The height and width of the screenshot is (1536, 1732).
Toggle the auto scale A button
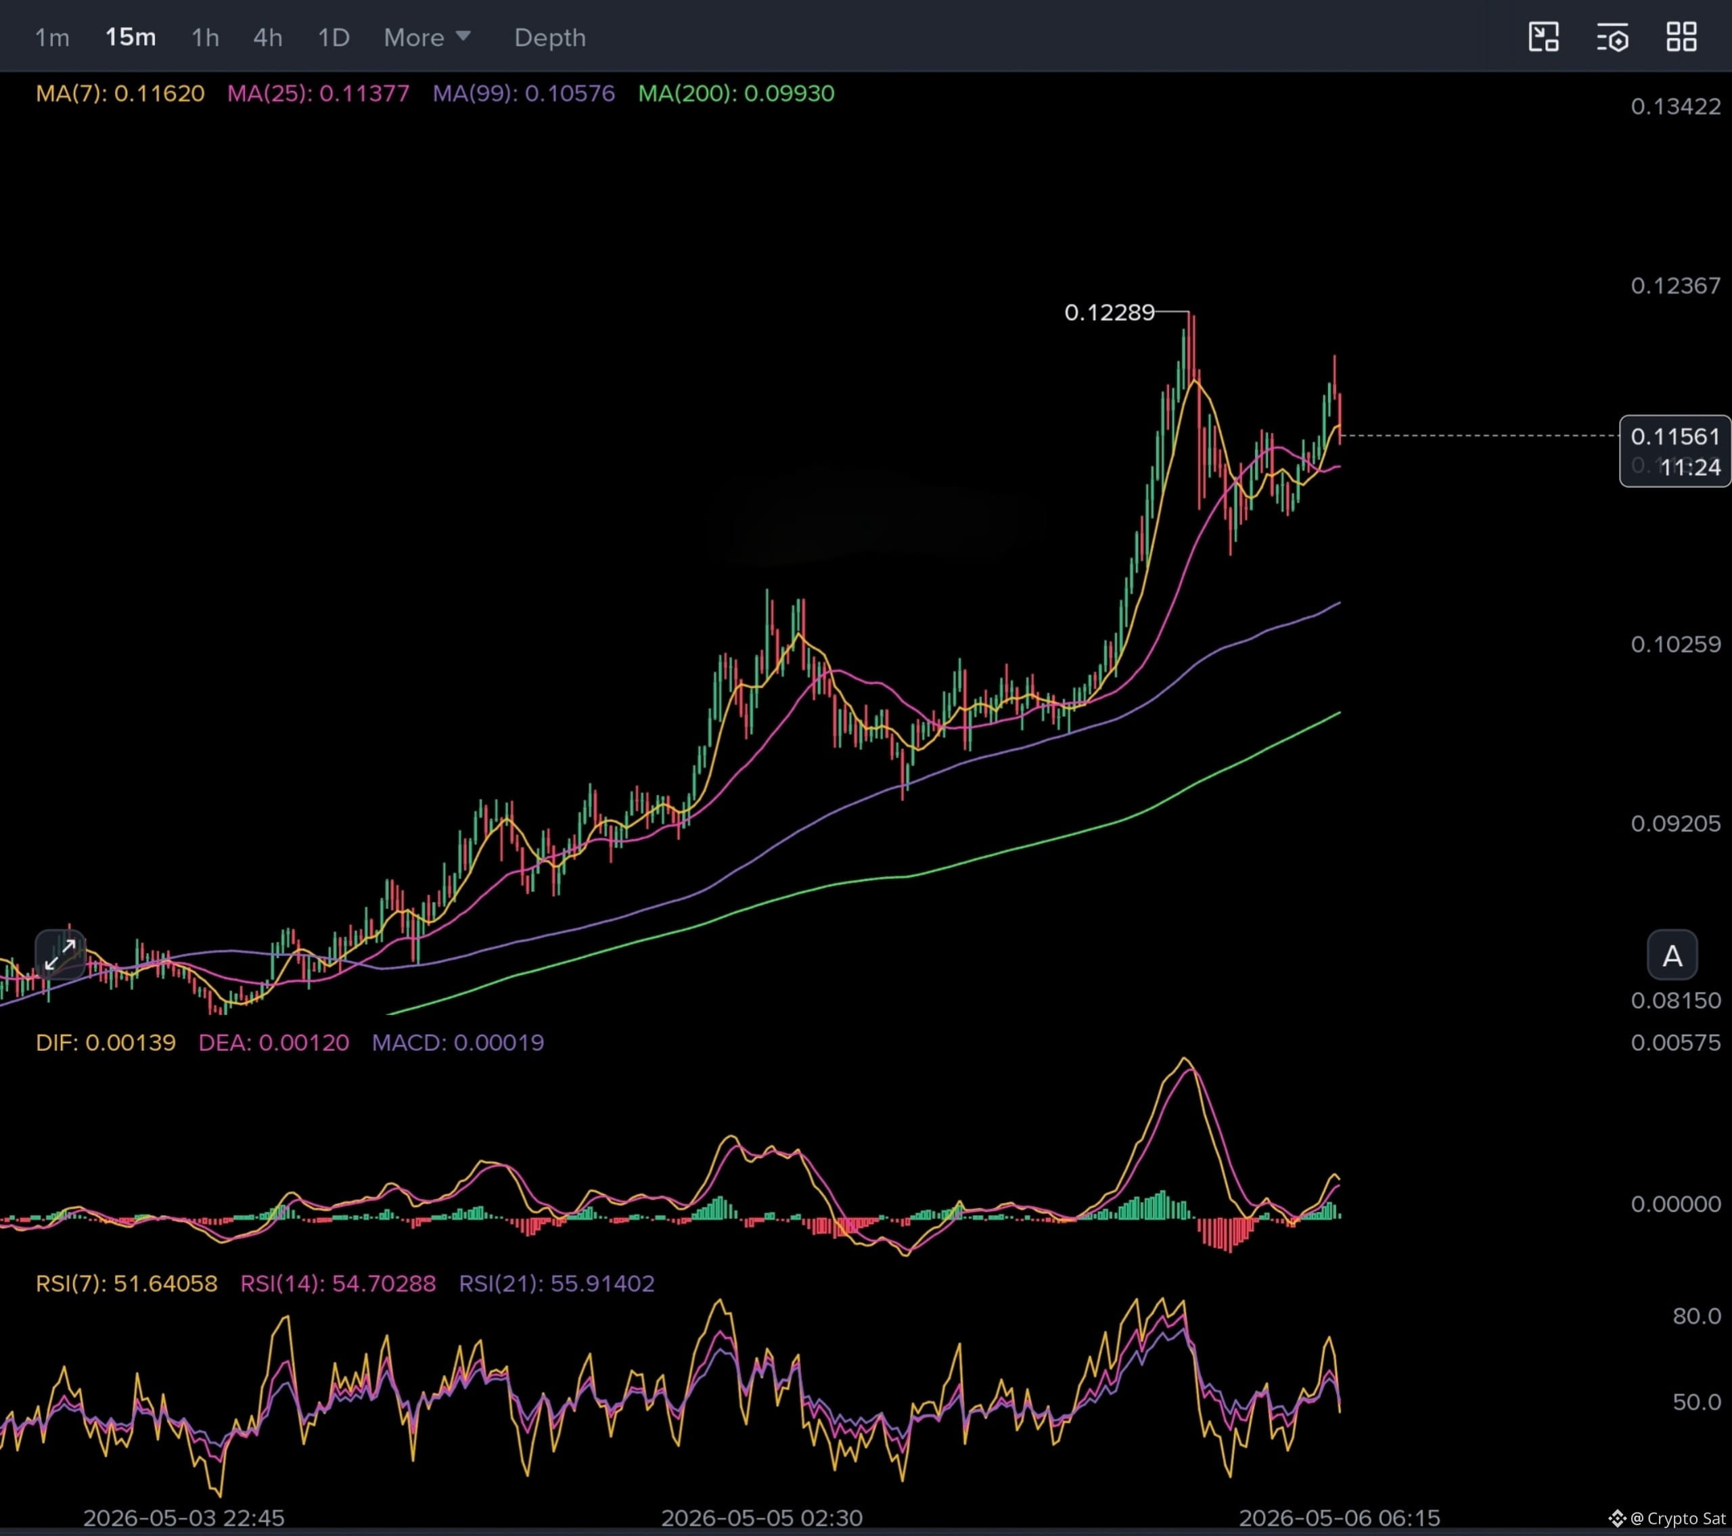(x=1672, y=955)
